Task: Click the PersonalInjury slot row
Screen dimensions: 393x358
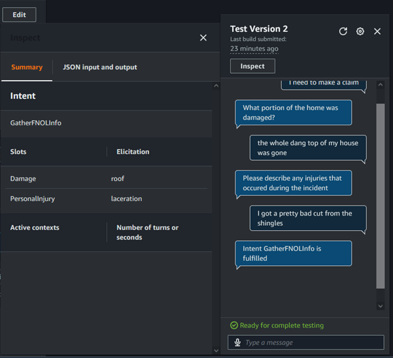Action: (106, 198)
